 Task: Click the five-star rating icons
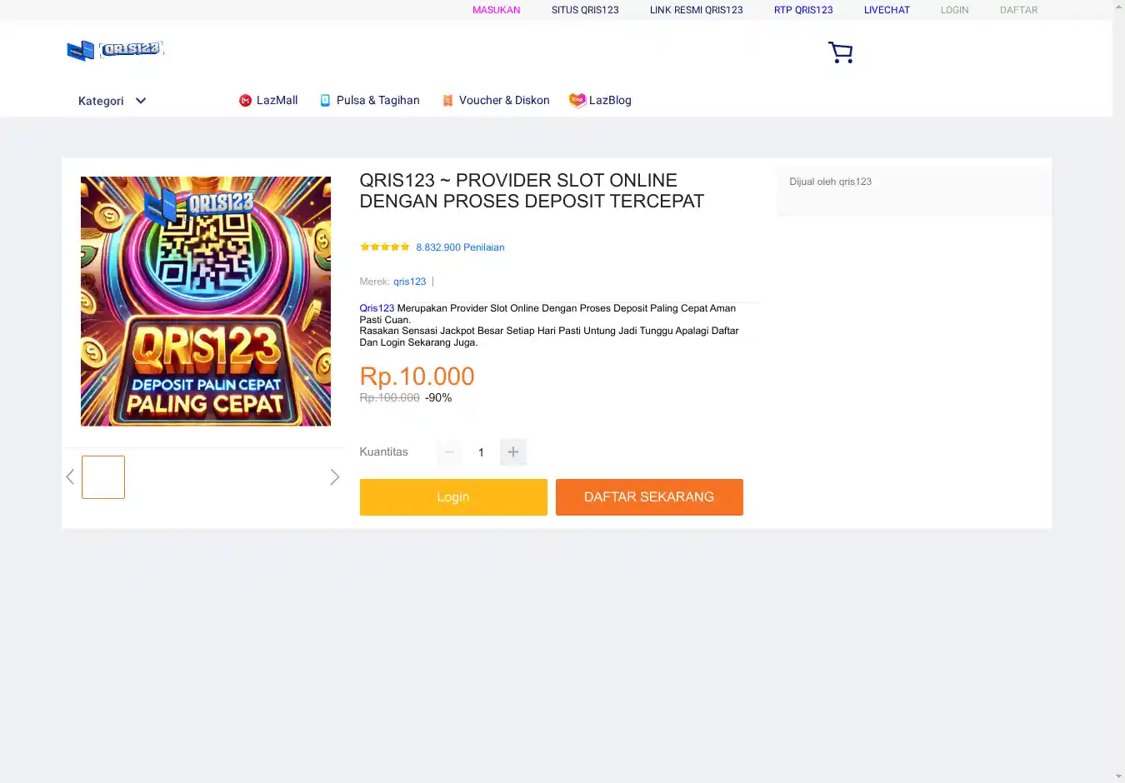click(384, 247)
